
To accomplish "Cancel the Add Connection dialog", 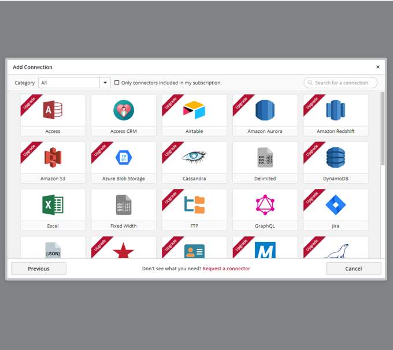I will click(353, 269).
